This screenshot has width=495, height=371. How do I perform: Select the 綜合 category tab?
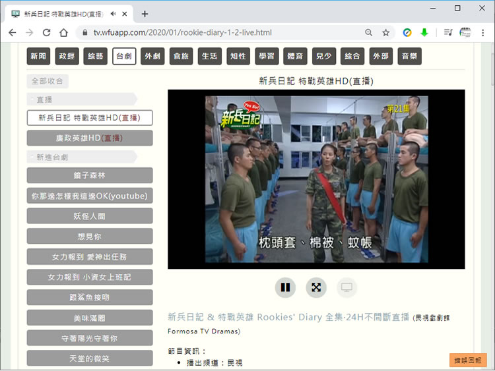352,56
